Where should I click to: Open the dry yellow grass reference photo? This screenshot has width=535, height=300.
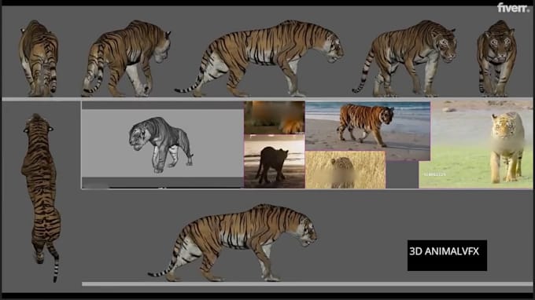pyautogui.click(x=345, y=170)
